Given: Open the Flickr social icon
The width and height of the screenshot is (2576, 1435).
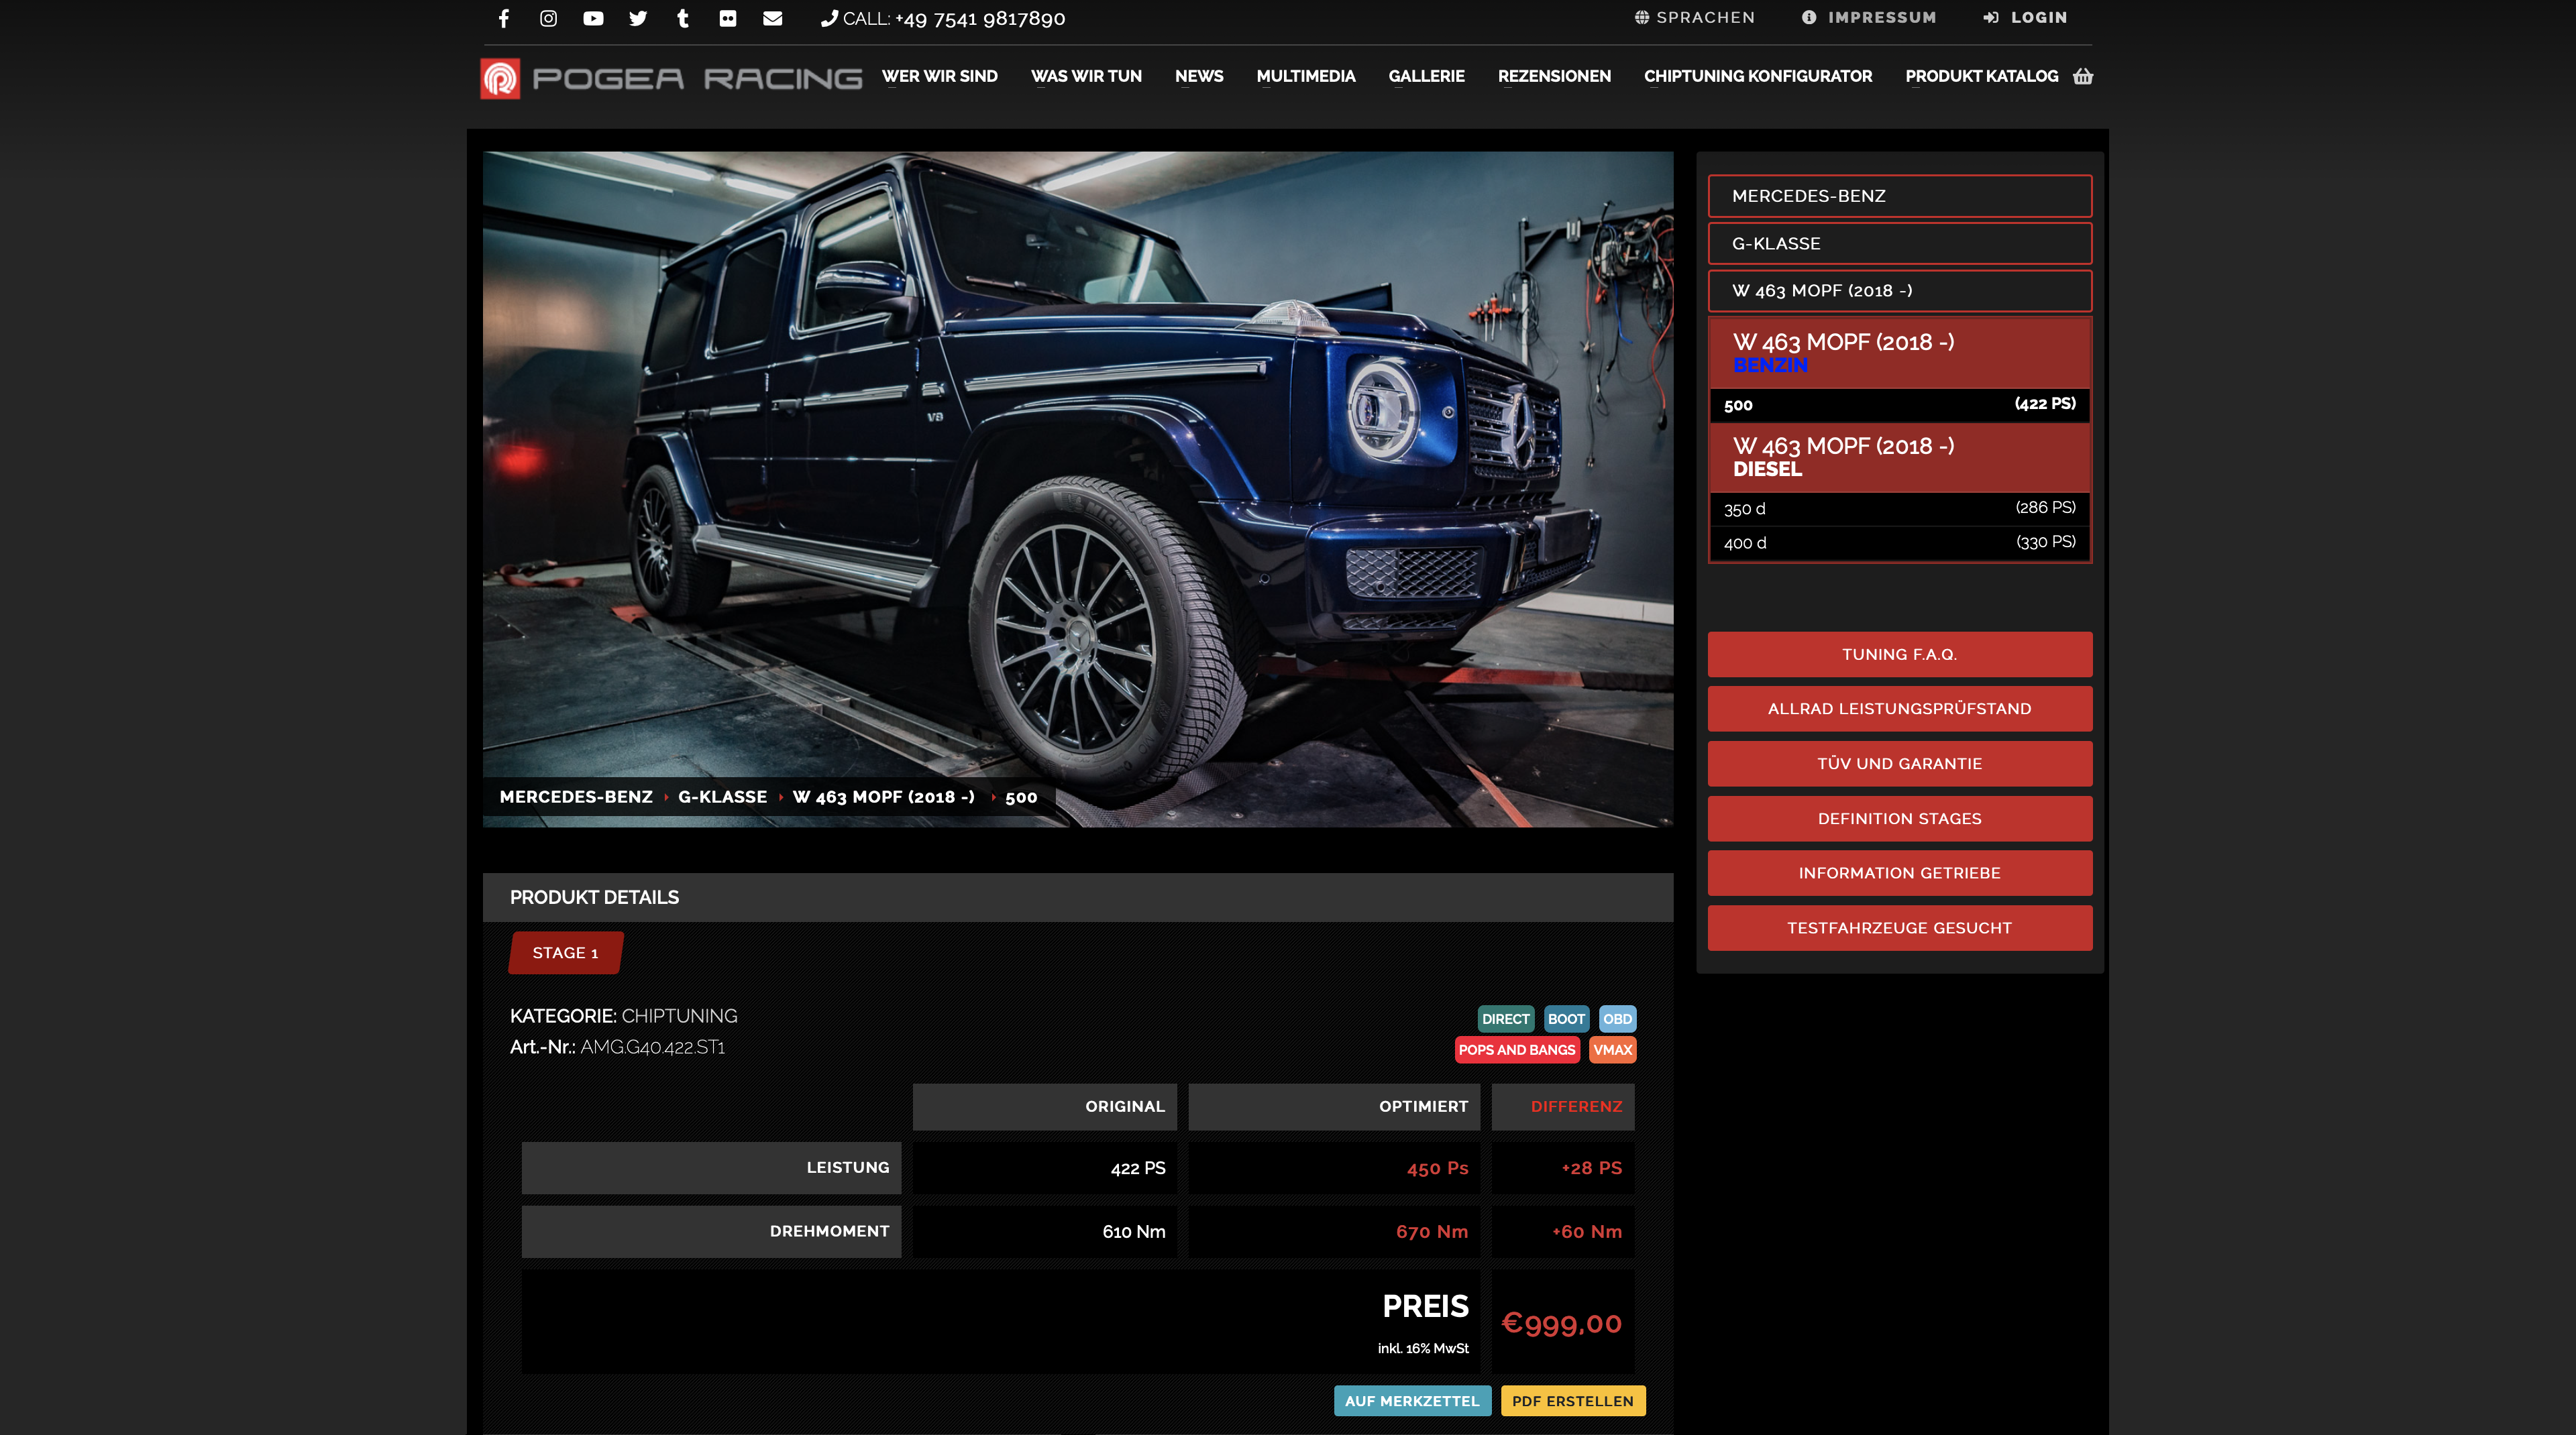Looking at the screenshot, I should pyautogui.click(x=728, y=18).
